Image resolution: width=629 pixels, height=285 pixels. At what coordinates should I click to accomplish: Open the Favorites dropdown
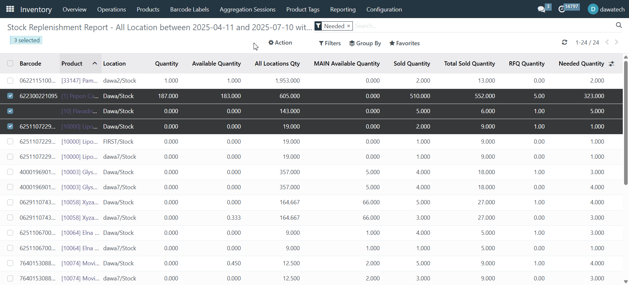pos(404,43)
